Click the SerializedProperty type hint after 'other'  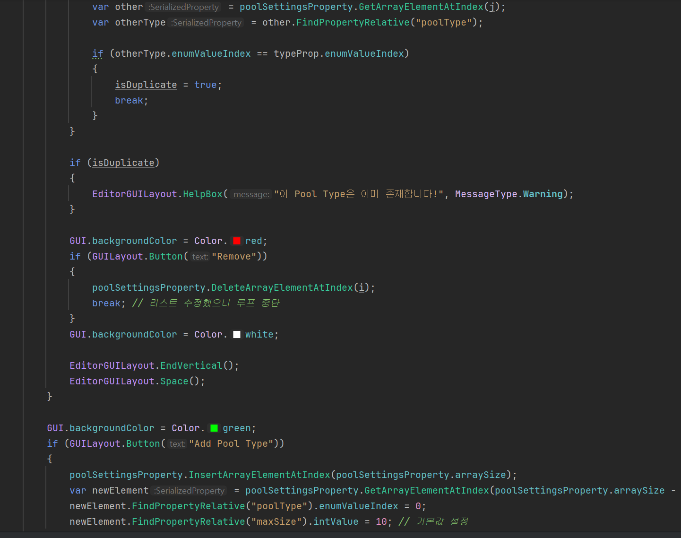point(183,7)
